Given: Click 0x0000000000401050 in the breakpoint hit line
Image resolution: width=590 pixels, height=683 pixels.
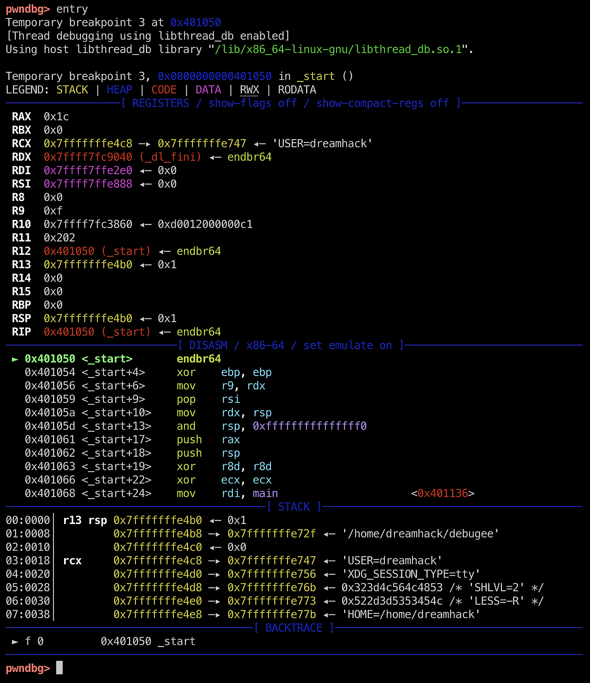Looking at the screenshot, I should click(214, 77).
